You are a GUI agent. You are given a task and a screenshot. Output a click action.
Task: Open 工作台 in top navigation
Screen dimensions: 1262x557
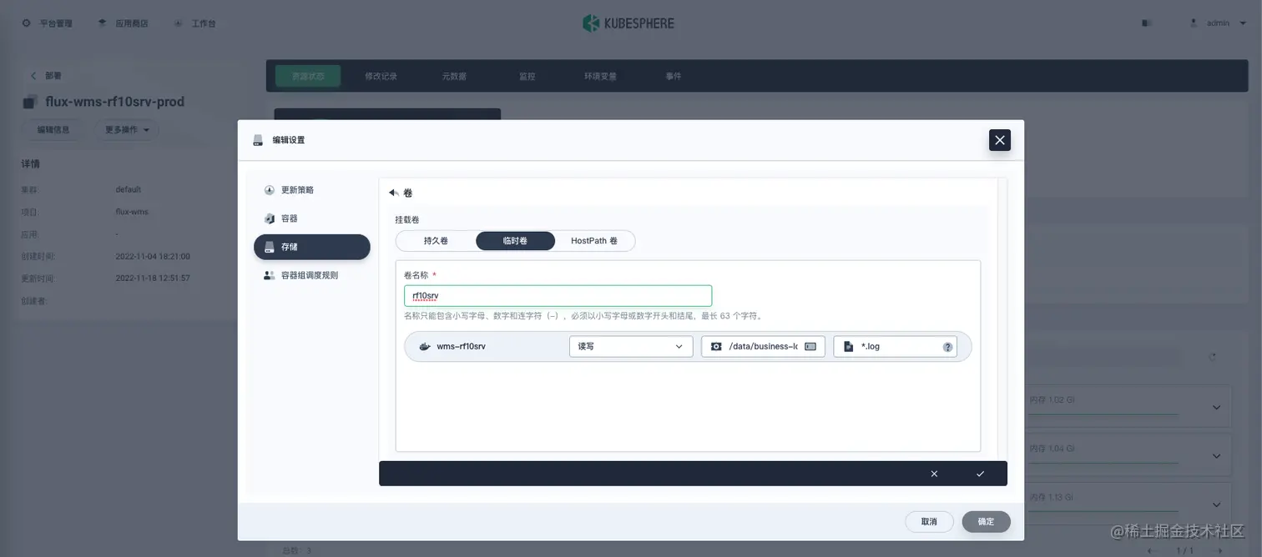coord(195,23)
